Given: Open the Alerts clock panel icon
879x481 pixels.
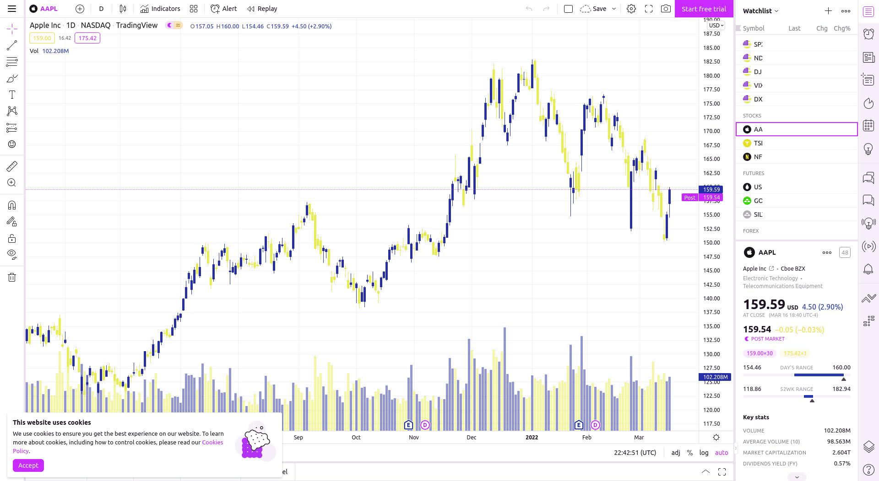Looking at the screenshot, I should 868,34.
